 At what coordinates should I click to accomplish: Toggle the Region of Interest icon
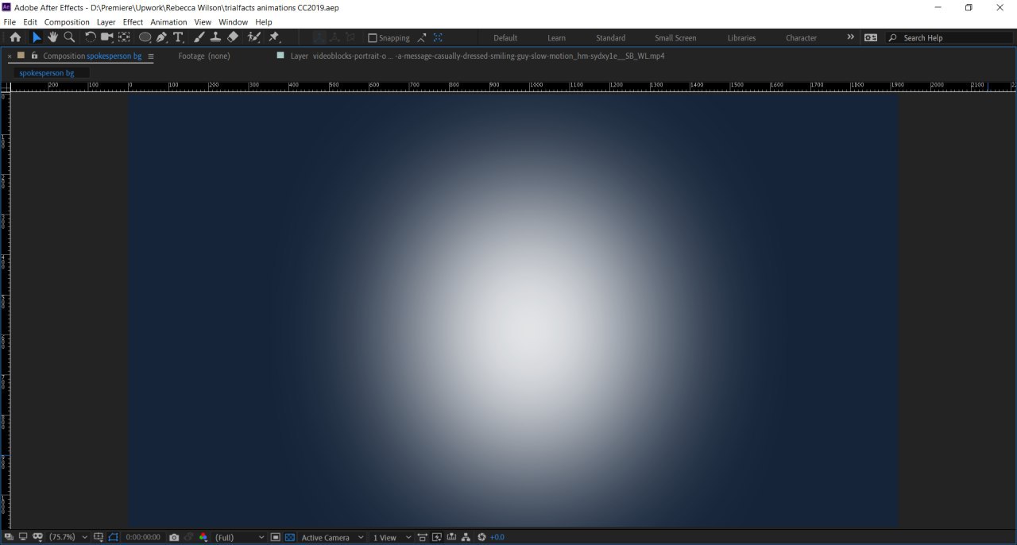276,537
